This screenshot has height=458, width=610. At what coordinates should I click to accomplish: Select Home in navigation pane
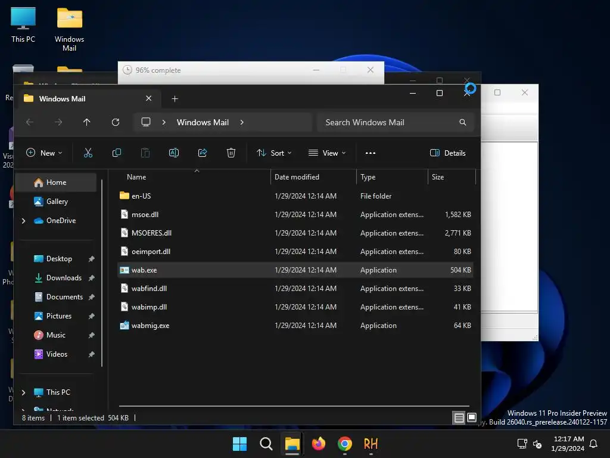(x=56, y=182)
